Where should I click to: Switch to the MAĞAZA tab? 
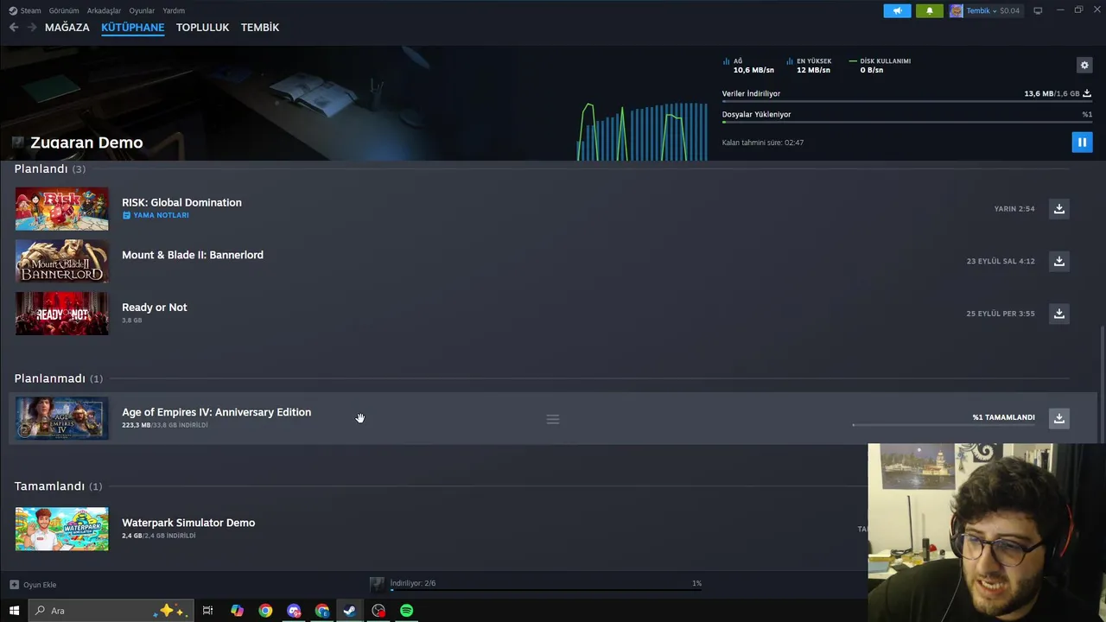coord(67,28)
